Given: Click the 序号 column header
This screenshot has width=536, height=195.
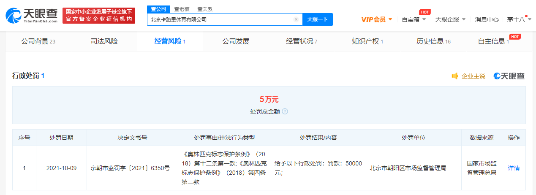Looking at the screenshot, I should pos(24,138).
